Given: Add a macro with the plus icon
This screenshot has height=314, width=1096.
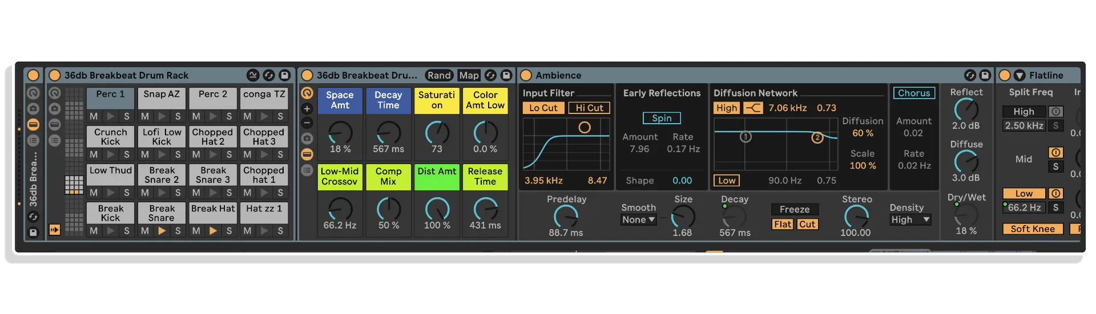Looking at the screenshot, I should [x=307, y=109].
